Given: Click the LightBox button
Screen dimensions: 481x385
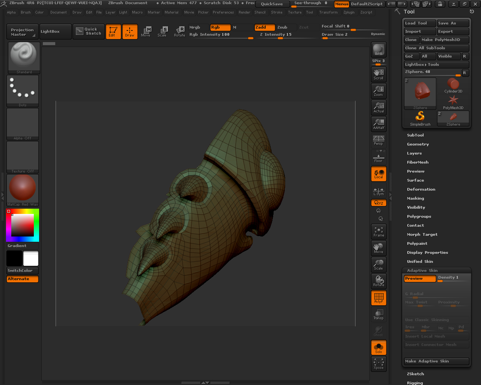Looking at the screenshot, I should click(x=55, y=32).
